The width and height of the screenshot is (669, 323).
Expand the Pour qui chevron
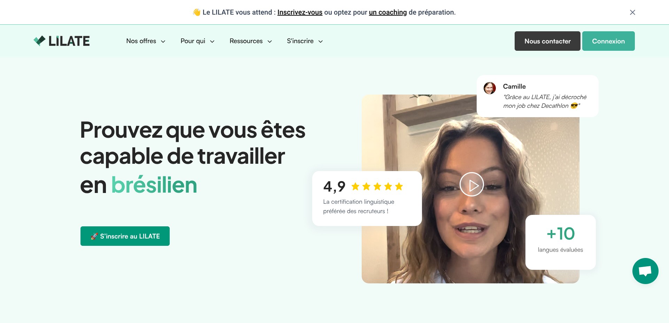[212, 41]
